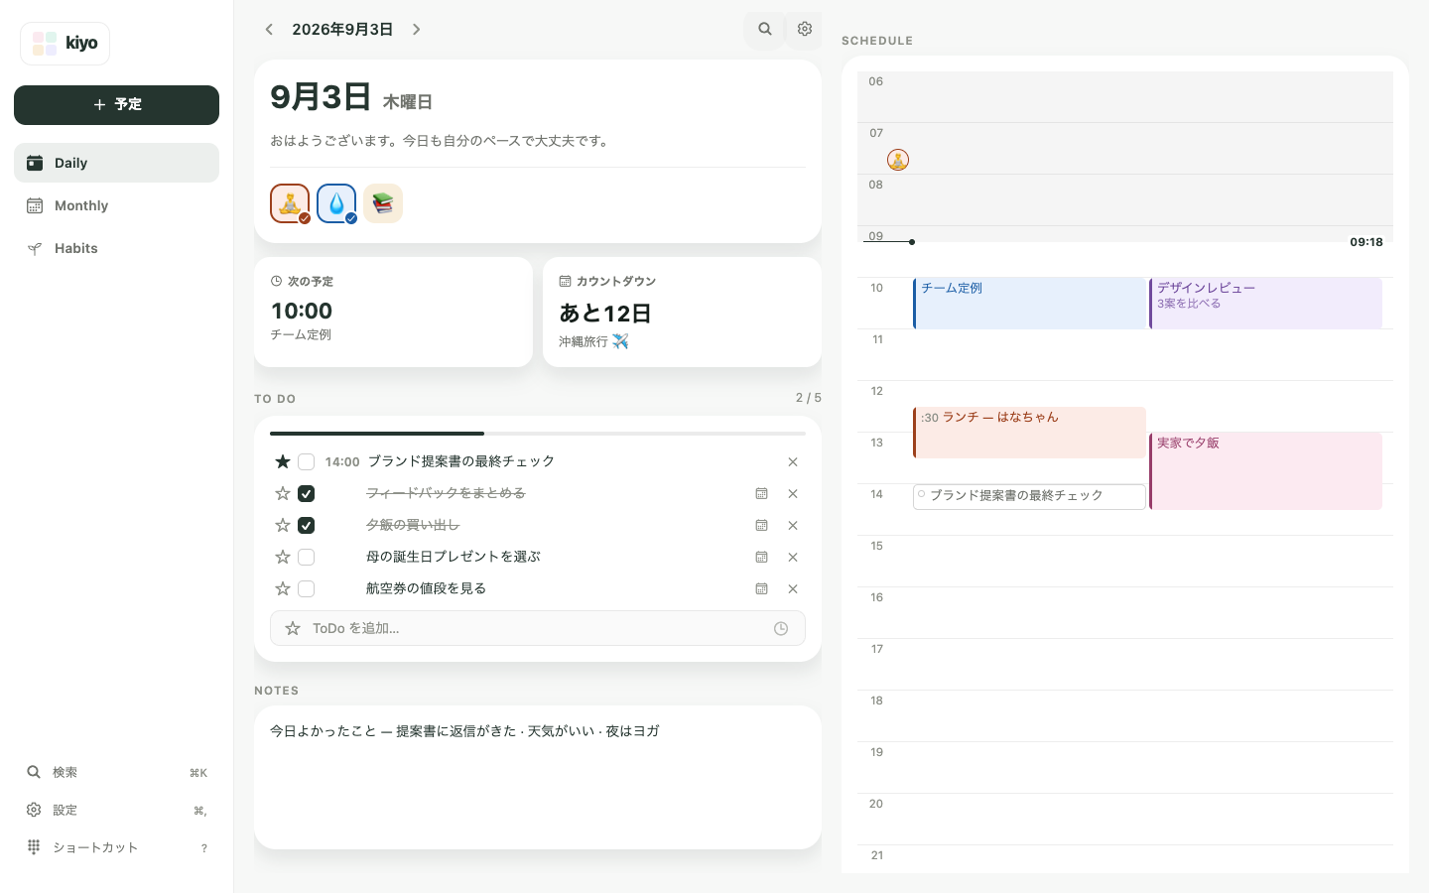Open the ランチ ー はなちゃん event

(1029, 433)
